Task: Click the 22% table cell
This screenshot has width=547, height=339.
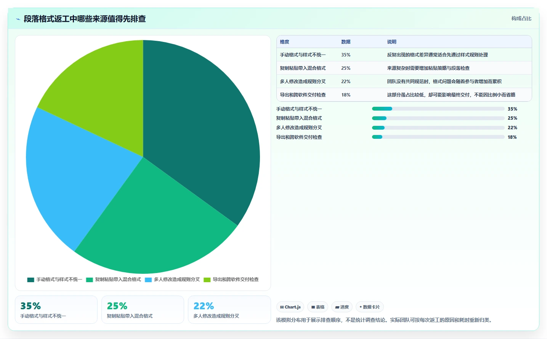Action: tap(346, 82)
